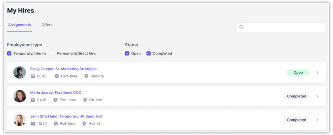The height and width of the screenshot is (135, 333).
Task: Click calendar icon next to 01/18
Action: click(x=33, y=100)
